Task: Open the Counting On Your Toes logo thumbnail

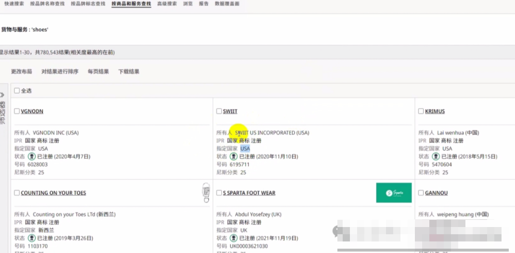Action: point(206,192)
